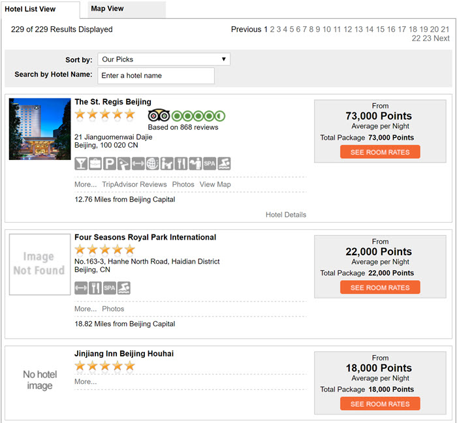Image resolution: width=457 pixels, height=423 pixels.
Task: Open the Sort by Our Picks dropdown
Action: tap(164, 59)
